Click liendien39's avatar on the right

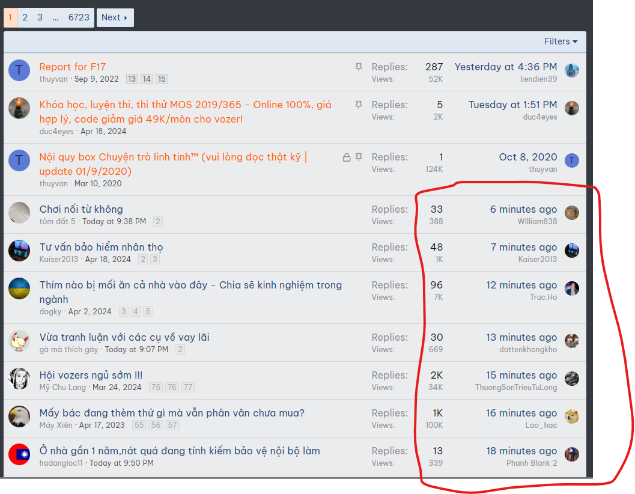(x=572, y=70)
